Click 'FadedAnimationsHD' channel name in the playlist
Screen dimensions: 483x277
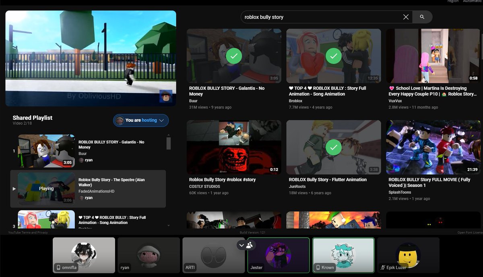96,191
